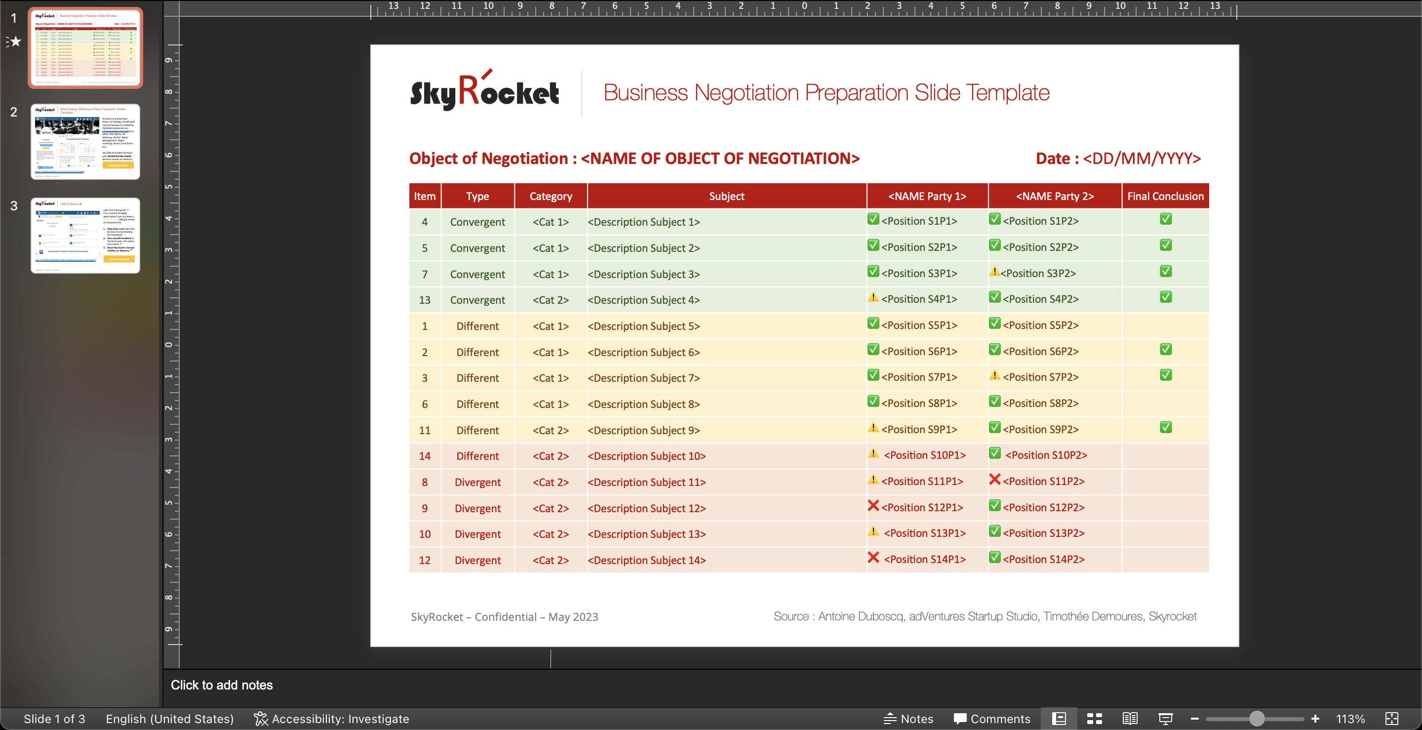This screenshot has width=1422, height=730.
Task: Start Slide Show from status bar icon
Action: pos(1165,719)
